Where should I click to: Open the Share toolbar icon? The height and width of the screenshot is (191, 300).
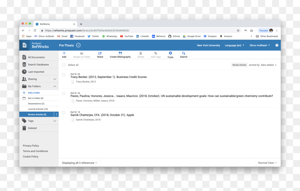tap(100, 54)
